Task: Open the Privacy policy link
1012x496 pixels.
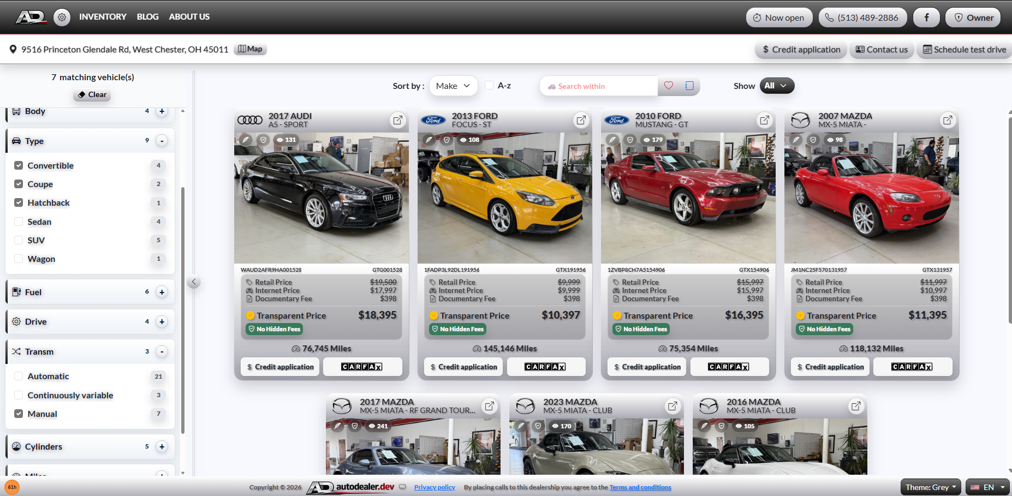Action: click(x=434, y=487)
